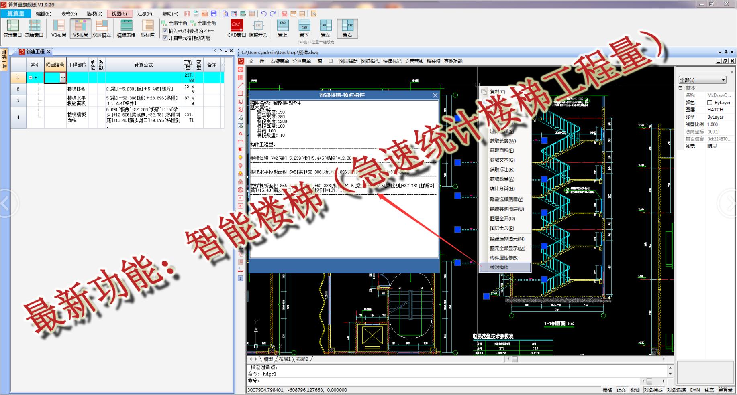This screenshot has height=395, width=737.
Task: Toggle 线宽 lineweight display
Action: pyautogui.click(x=710, y=390)
